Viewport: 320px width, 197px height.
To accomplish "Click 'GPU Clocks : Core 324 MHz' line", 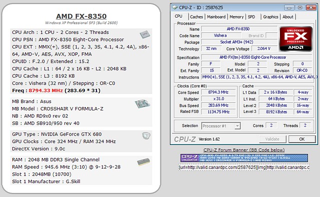I will (x=64, y=141).
